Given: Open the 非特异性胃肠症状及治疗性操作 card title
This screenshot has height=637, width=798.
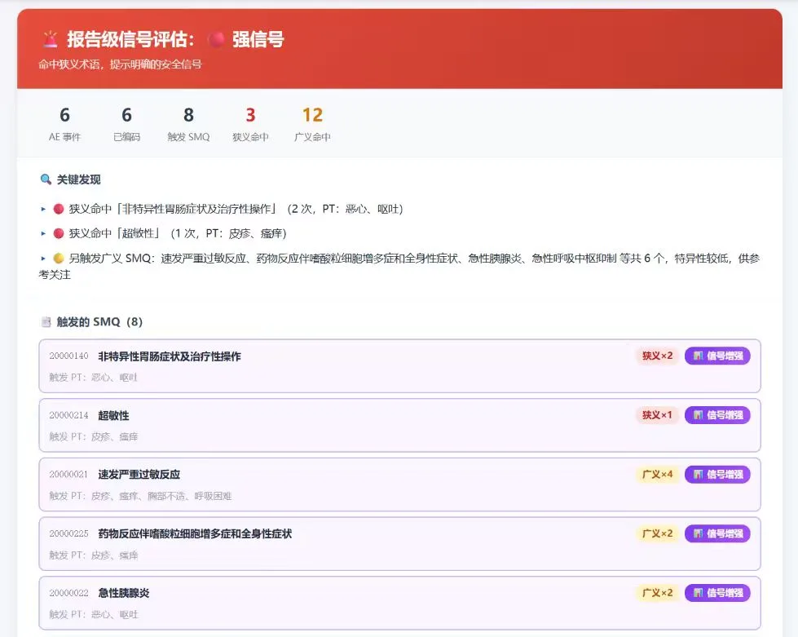Looking at the screenshot, I should [170, 356].
